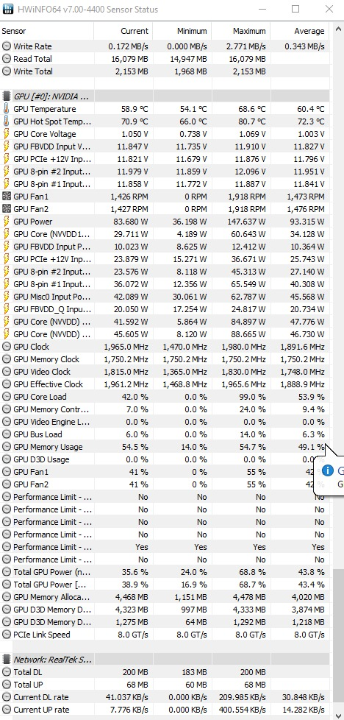Click the Network RealTek group chip icon

(7, 660)
